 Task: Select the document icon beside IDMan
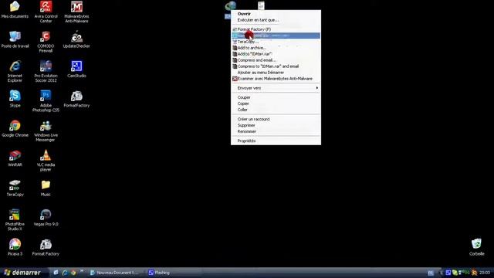coord(261,5)
